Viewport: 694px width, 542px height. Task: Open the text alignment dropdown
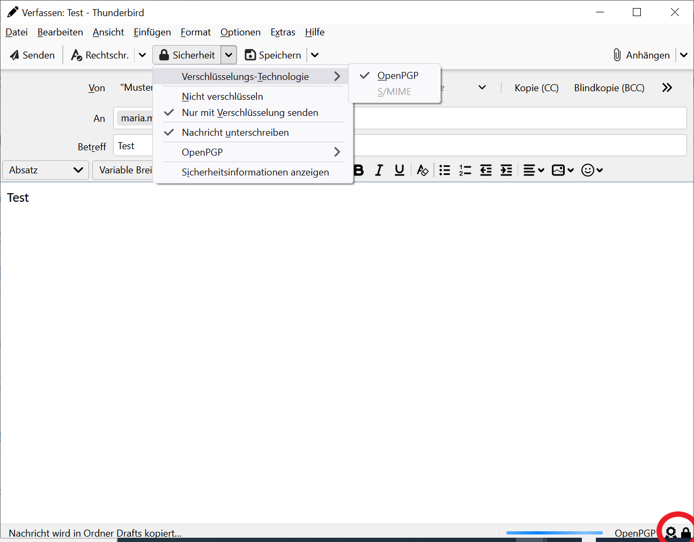[x=533, y=170]
